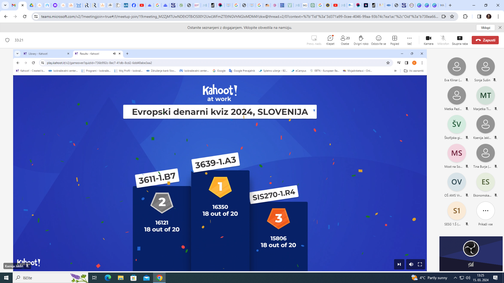Open Skupna raba sharing tray
The width and height of the screenshot is (504, 283).
(460, 40)
